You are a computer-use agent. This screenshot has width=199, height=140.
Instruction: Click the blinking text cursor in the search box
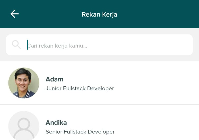tap(27, 45)
